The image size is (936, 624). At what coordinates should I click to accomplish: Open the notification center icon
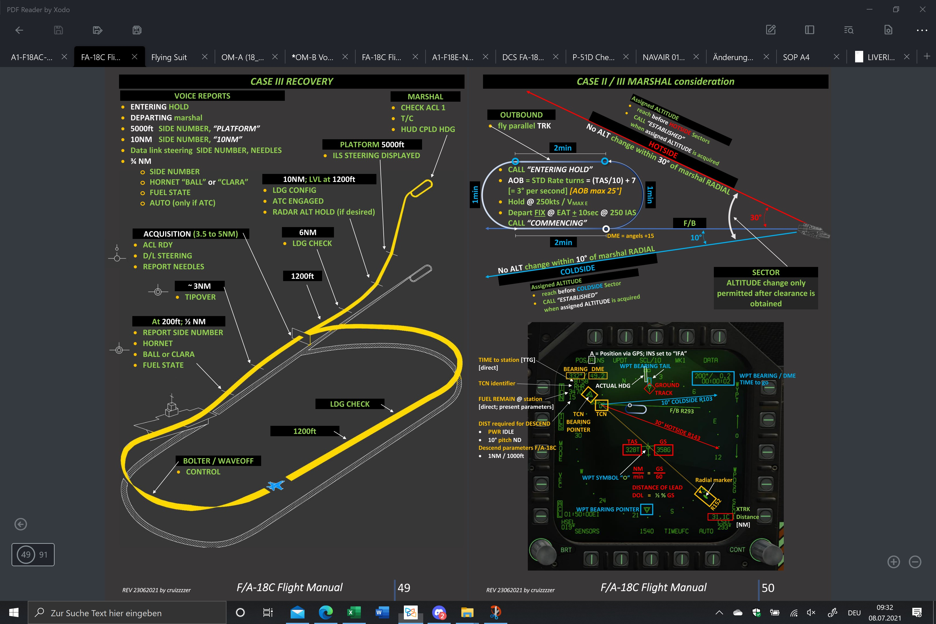(x=917, y=613)
